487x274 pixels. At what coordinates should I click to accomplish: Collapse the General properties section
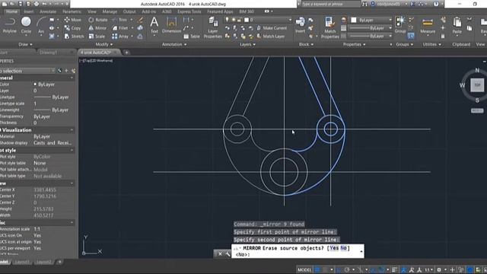coord(72,78)
